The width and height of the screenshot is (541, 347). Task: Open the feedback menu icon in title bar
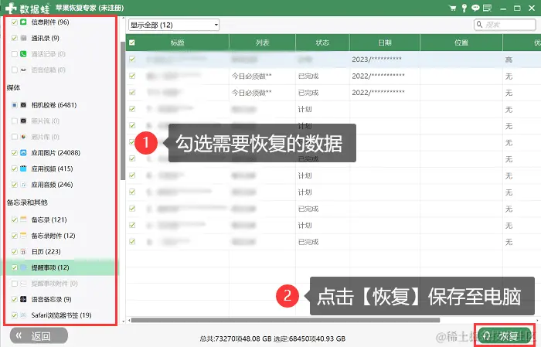(x=487, y=8)
